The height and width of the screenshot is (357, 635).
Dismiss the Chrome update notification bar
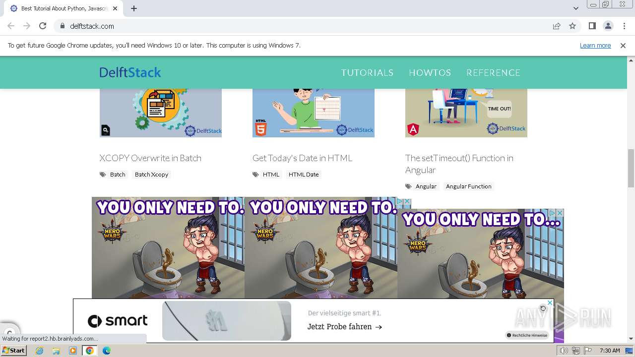tap(623, 45)
